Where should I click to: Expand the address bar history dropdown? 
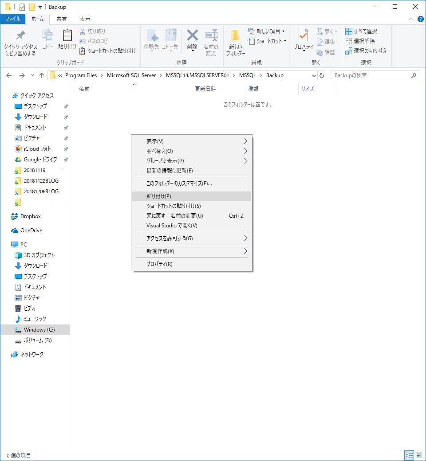314,75
